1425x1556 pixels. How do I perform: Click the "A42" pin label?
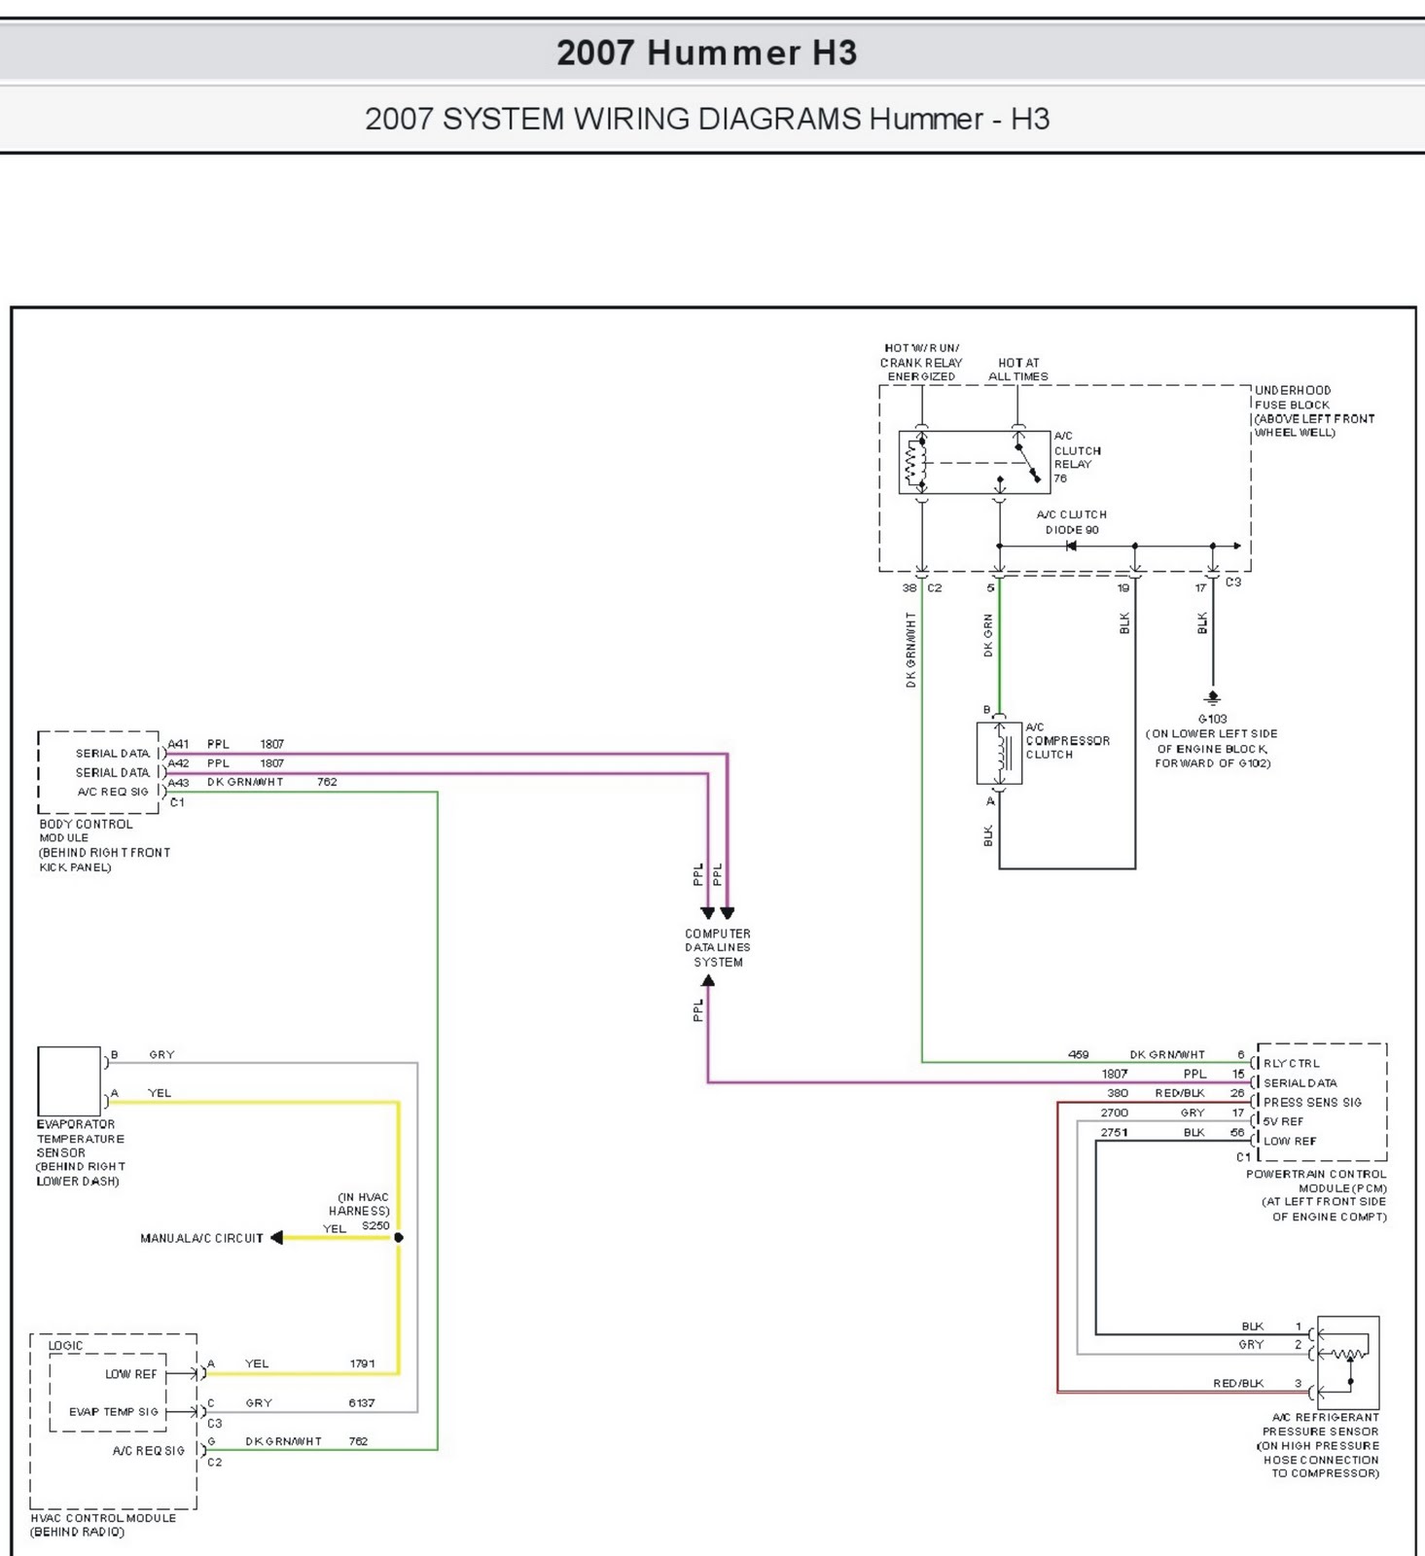click(x=179, y=763)
